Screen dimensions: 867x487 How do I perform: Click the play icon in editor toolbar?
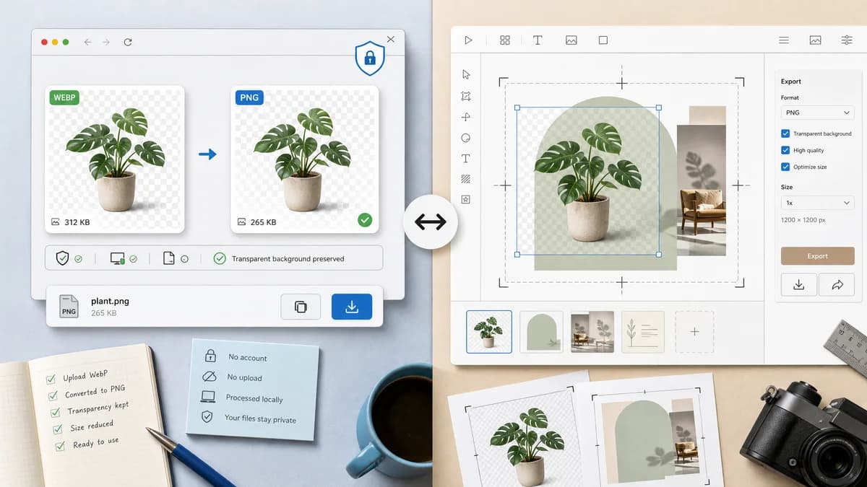(468, 40)
